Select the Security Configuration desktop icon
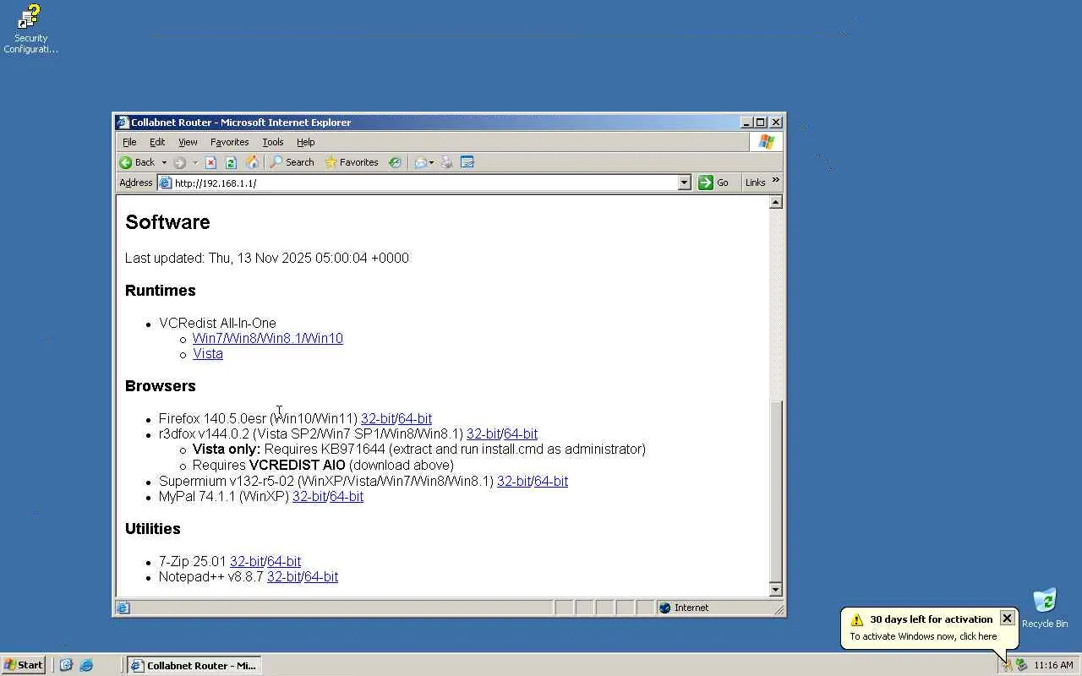 pyautogui.click(x=30, y=30)
